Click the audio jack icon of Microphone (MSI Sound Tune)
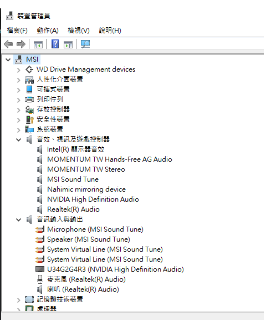 (40, 229)
